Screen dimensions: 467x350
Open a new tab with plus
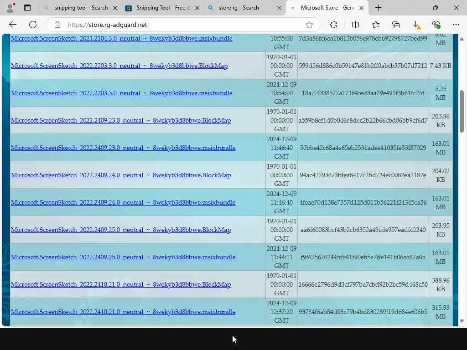[x=378, y=8]
